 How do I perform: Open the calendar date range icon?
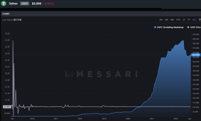coord(200,20)
